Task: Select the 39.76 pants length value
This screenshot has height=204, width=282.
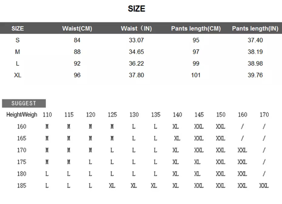Action: coord(255,75)
